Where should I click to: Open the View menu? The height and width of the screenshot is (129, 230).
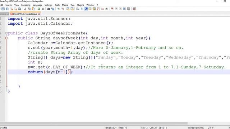(17, 5)
